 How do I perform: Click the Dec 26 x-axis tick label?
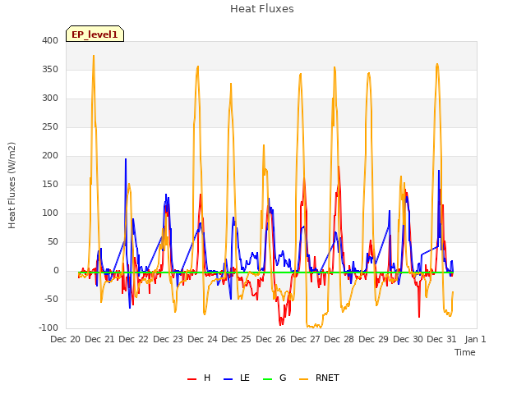270,339
